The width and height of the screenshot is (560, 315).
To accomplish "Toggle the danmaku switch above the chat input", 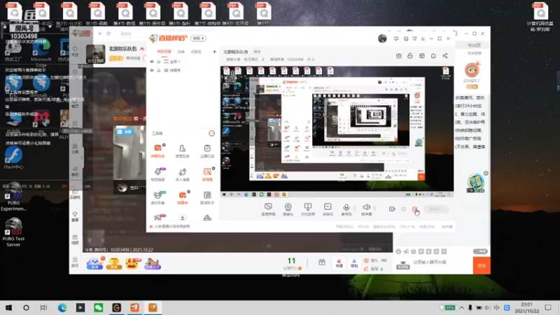I will coord(480,251).
